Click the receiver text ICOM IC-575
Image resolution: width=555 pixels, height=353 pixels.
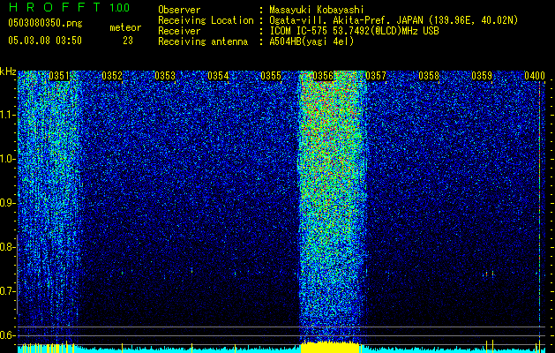(298, 31)
